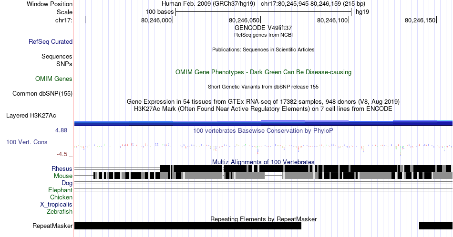Viewport: 453px width, 237px height.
Task: Select the Common dbSNP(155) track label
Action: point(42,93)
